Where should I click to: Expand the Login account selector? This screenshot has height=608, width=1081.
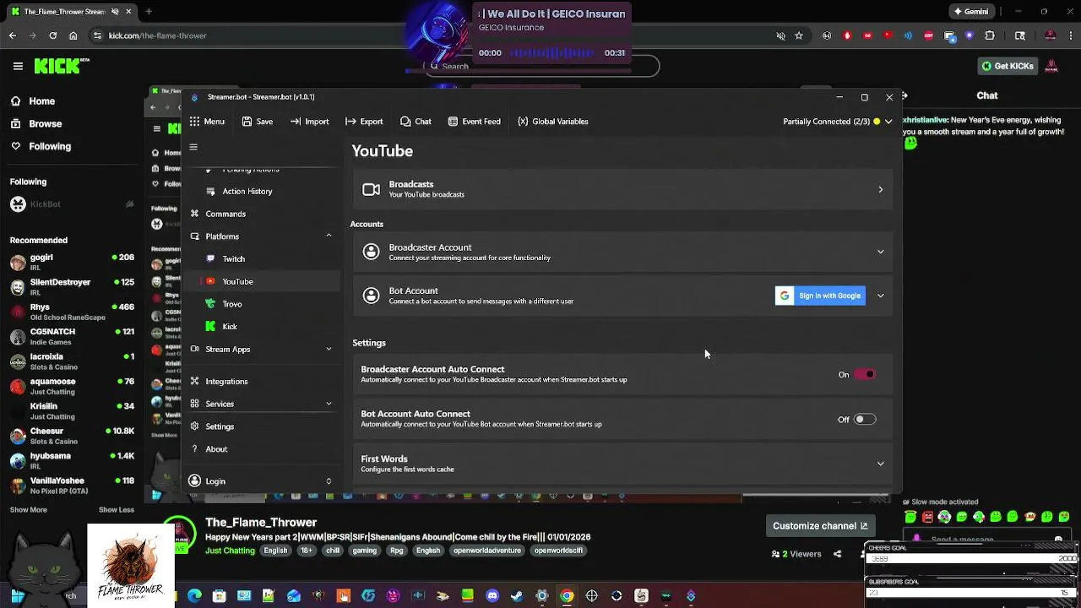(x=329, y=481)
